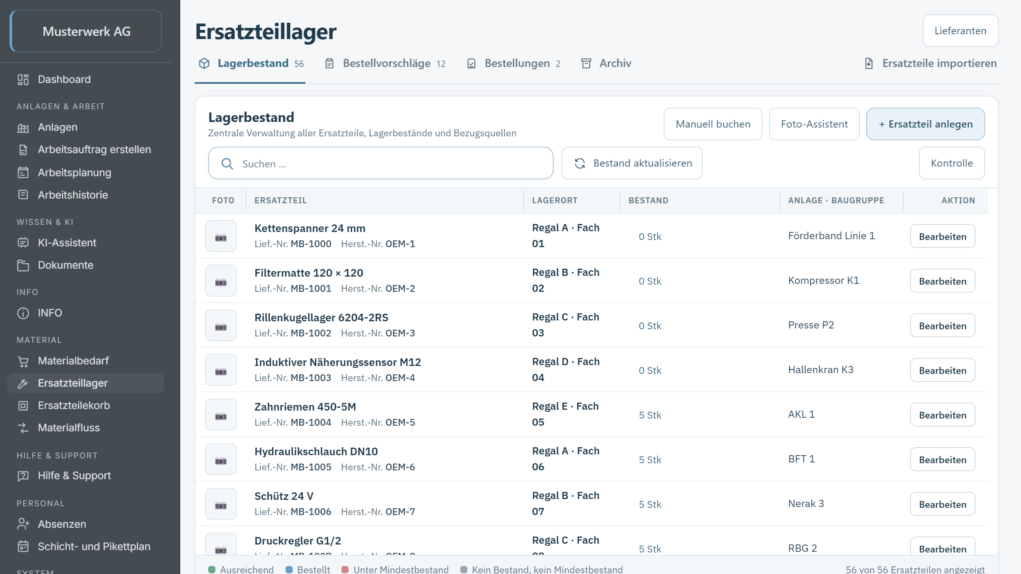1021x574 pixels.
Task: Open Arbeitsplanung in the sidebar
Action: click(x=86, y=173)
